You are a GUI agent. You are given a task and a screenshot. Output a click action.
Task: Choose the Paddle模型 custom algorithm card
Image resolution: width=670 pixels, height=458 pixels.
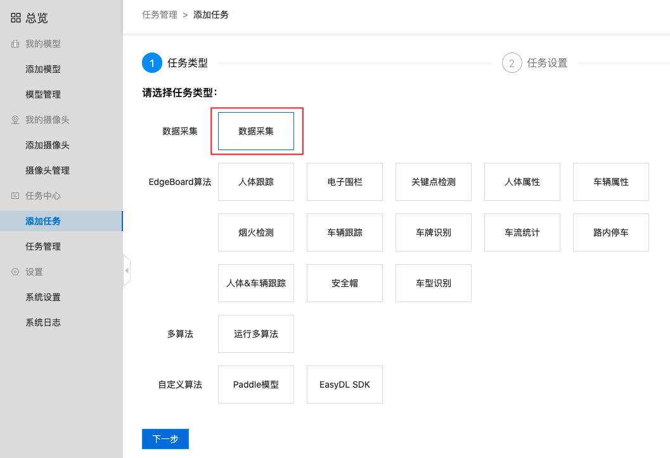[256, 385]
